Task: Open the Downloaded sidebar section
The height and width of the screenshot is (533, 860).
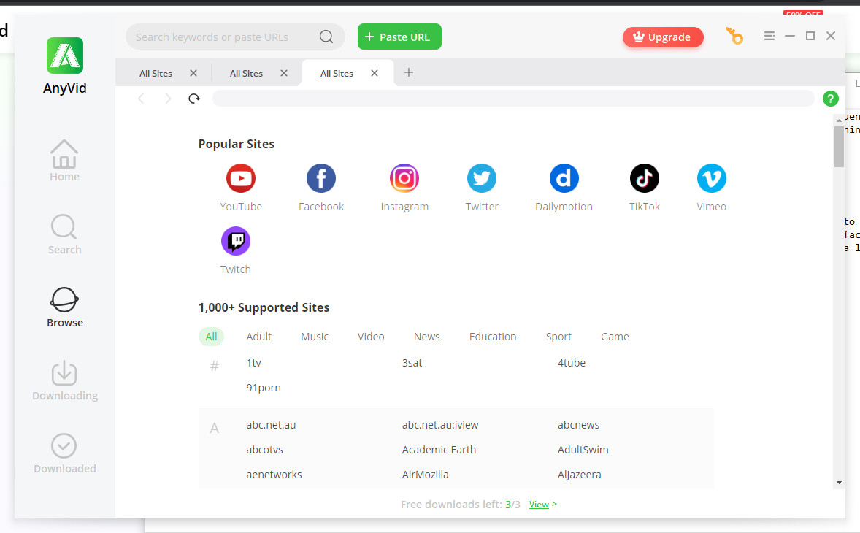Action: (65, 453)
